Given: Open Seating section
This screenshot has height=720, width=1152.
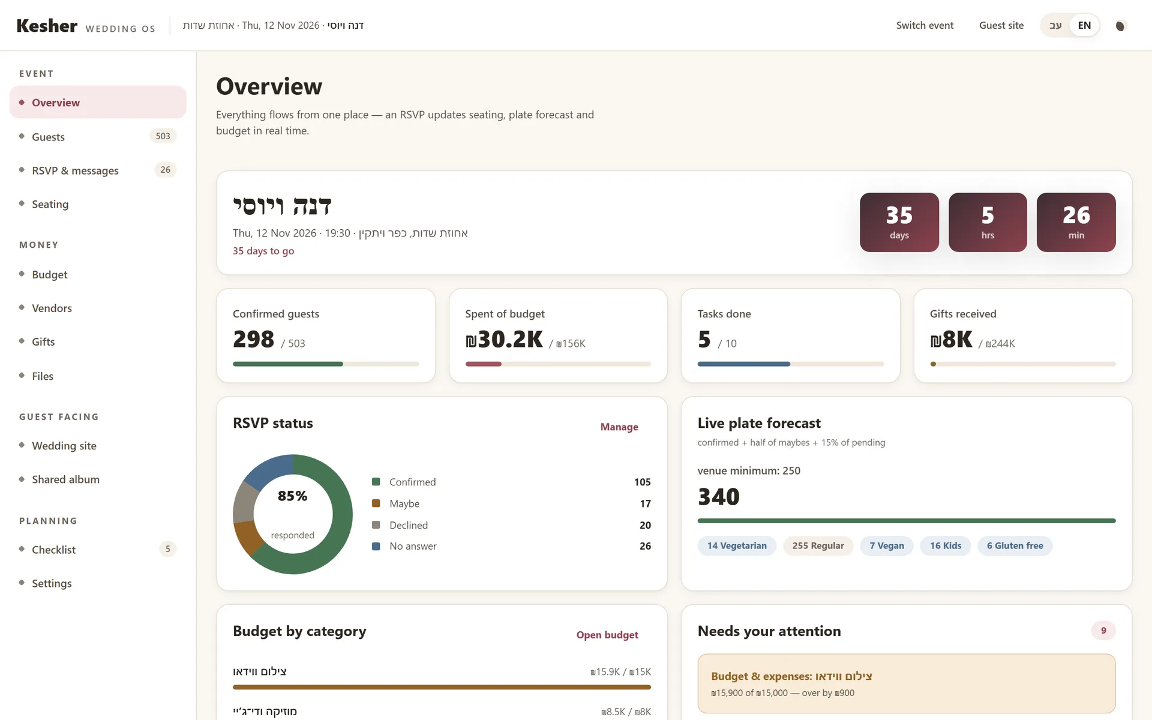Looking at the screenshot, I should (98, 204).
